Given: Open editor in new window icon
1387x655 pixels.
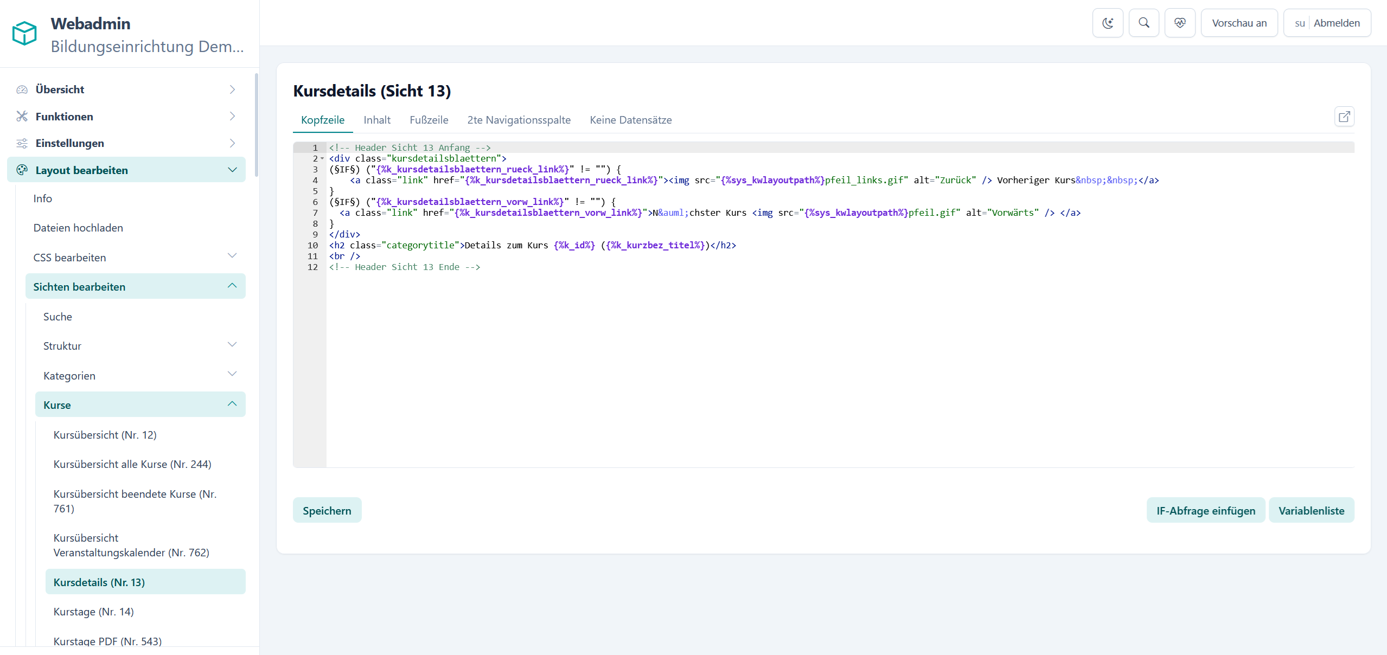Looking at the screenshot, I should coord(1344,117).
